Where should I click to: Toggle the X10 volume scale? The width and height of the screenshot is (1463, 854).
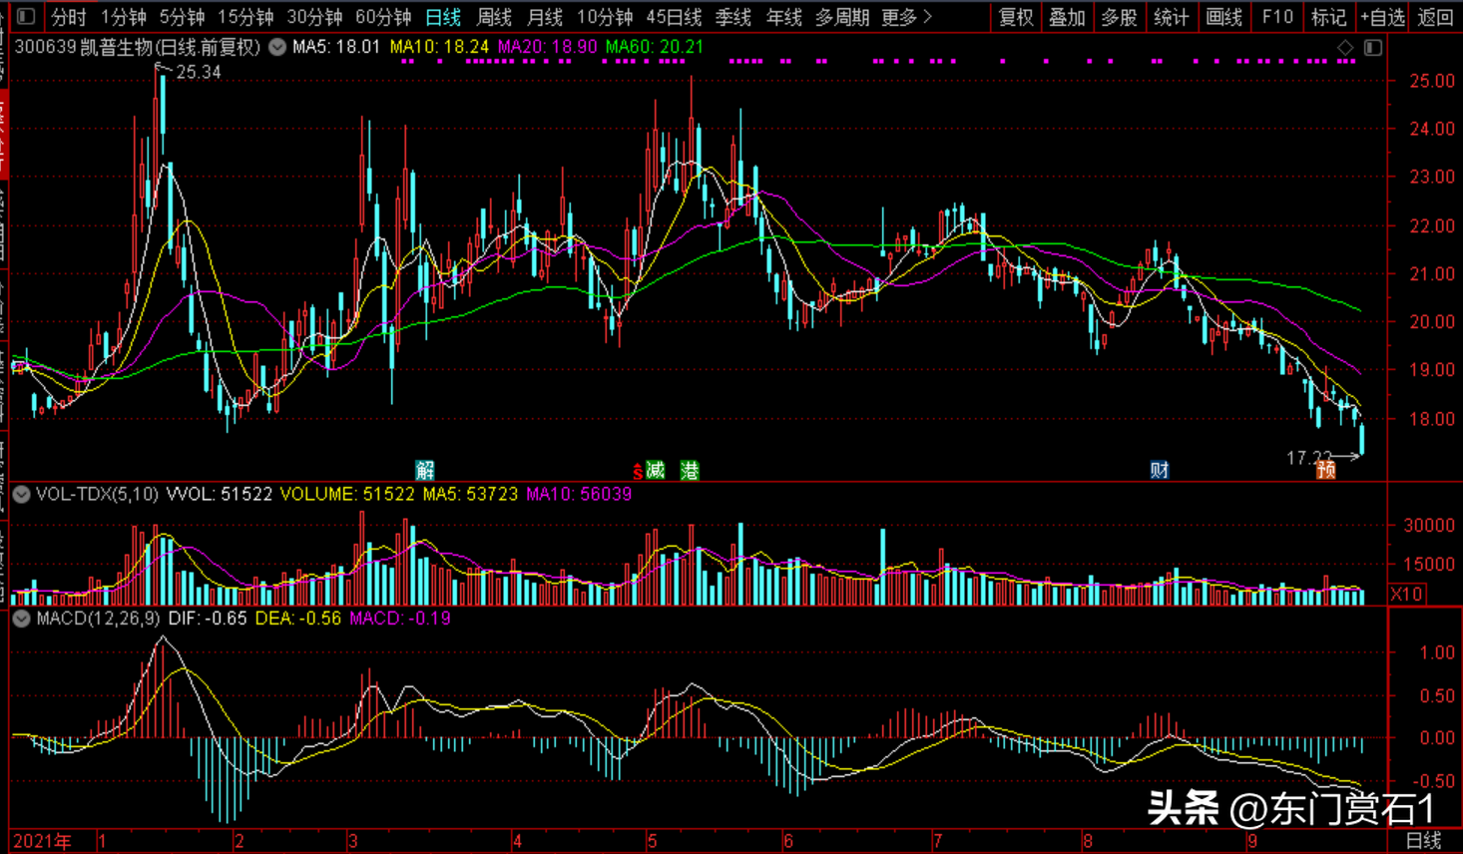click(1406, 594)
